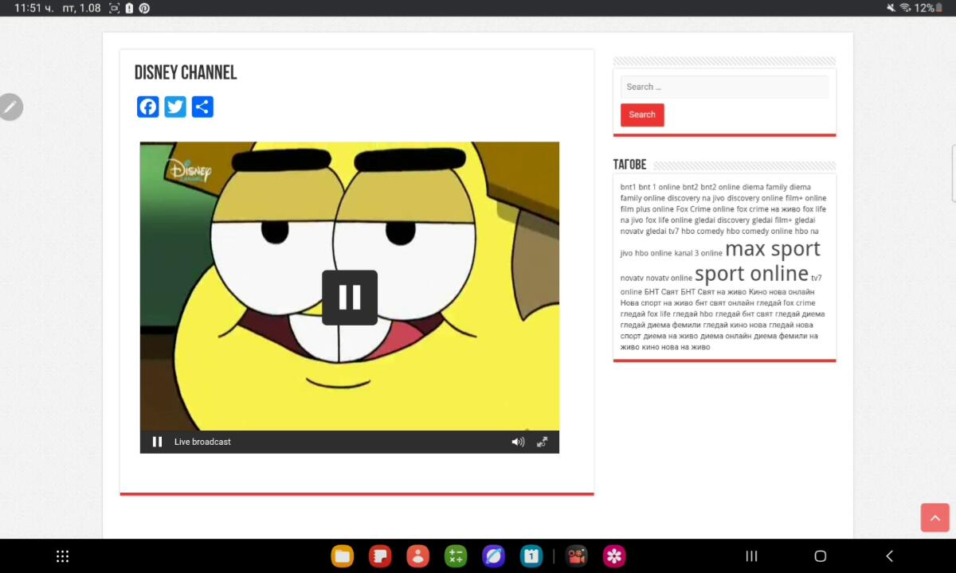
Task: Share the page on Twitter
Action: coord(175,107)
